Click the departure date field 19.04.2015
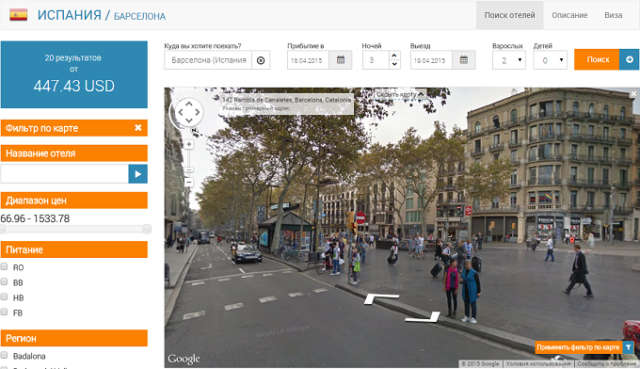Image resolution: width=640 pixels, height=369 pixels. [431, 60]
